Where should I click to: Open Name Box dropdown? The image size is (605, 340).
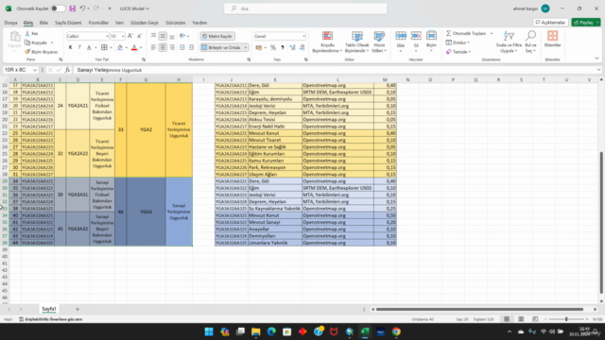[x=35, y=70]
